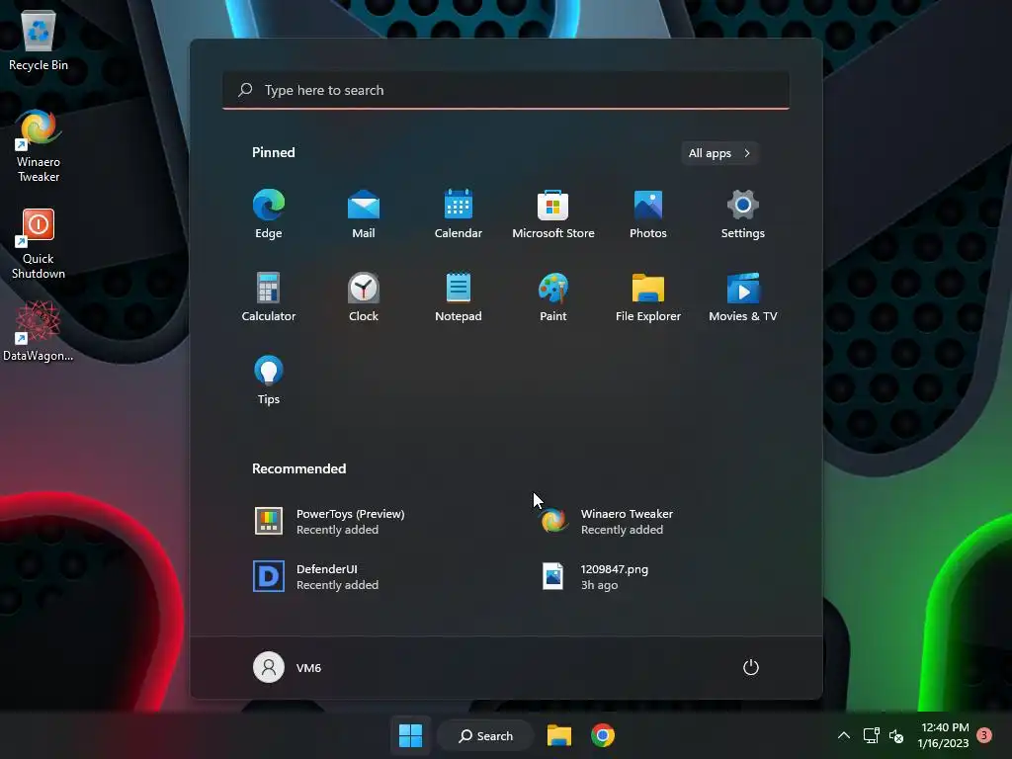Click the Recommended section heading

pyautogui.click(x=298, y=468)
